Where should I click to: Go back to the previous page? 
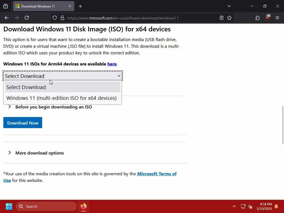pos(7,18)
